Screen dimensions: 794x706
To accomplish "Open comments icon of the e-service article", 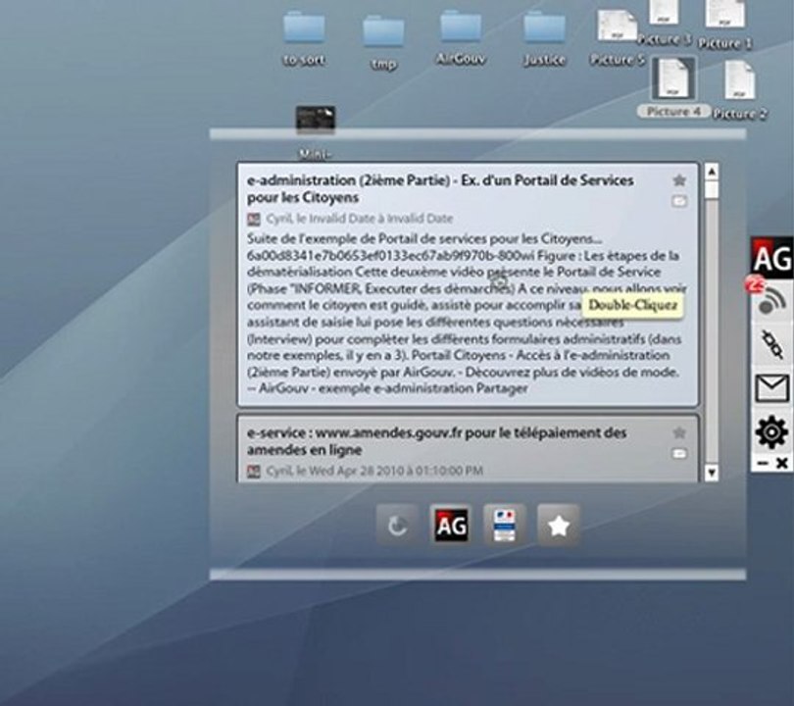I will pyautogui.click(x=679, y=454).
